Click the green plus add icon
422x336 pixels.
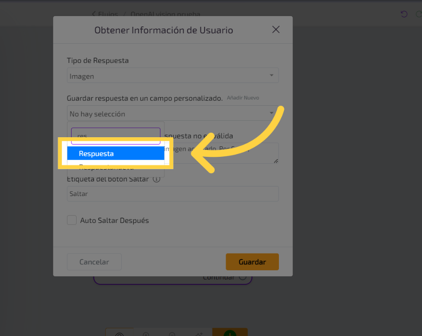(230, 333)
